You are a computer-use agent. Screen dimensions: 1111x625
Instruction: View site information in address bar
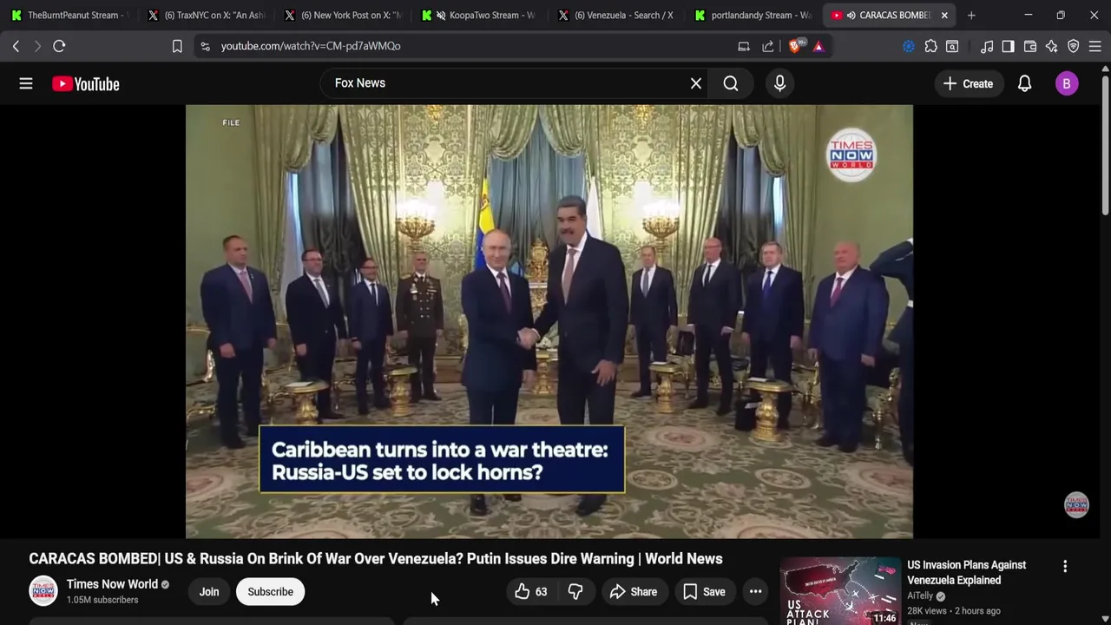click(x=205, y=46)
